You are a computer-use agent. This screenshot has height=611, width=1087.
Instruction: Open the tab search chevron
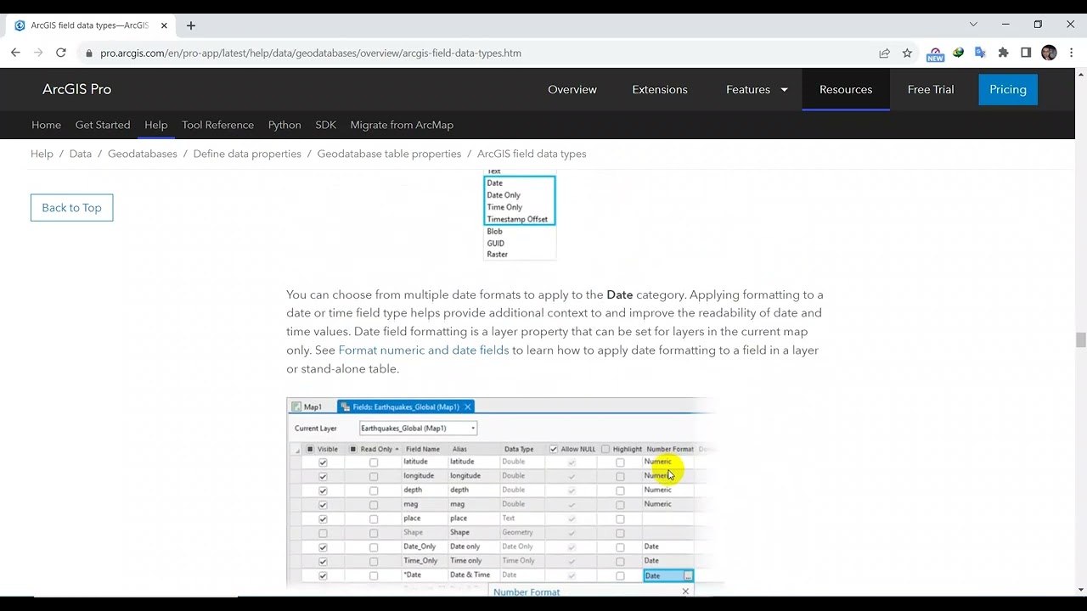(x=973, y=25)
